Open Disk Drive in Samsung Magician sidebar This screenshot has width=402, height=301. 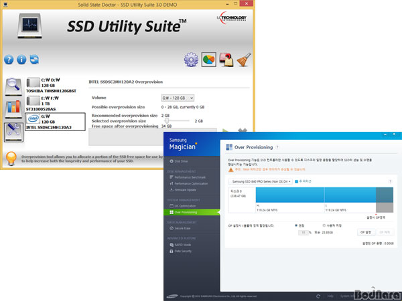(178, 161)
